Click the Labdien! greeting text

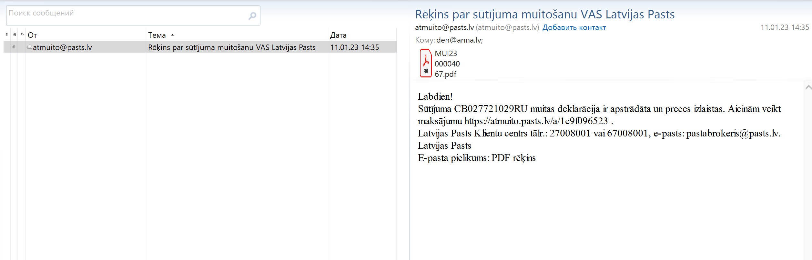[x=435, y=96]
